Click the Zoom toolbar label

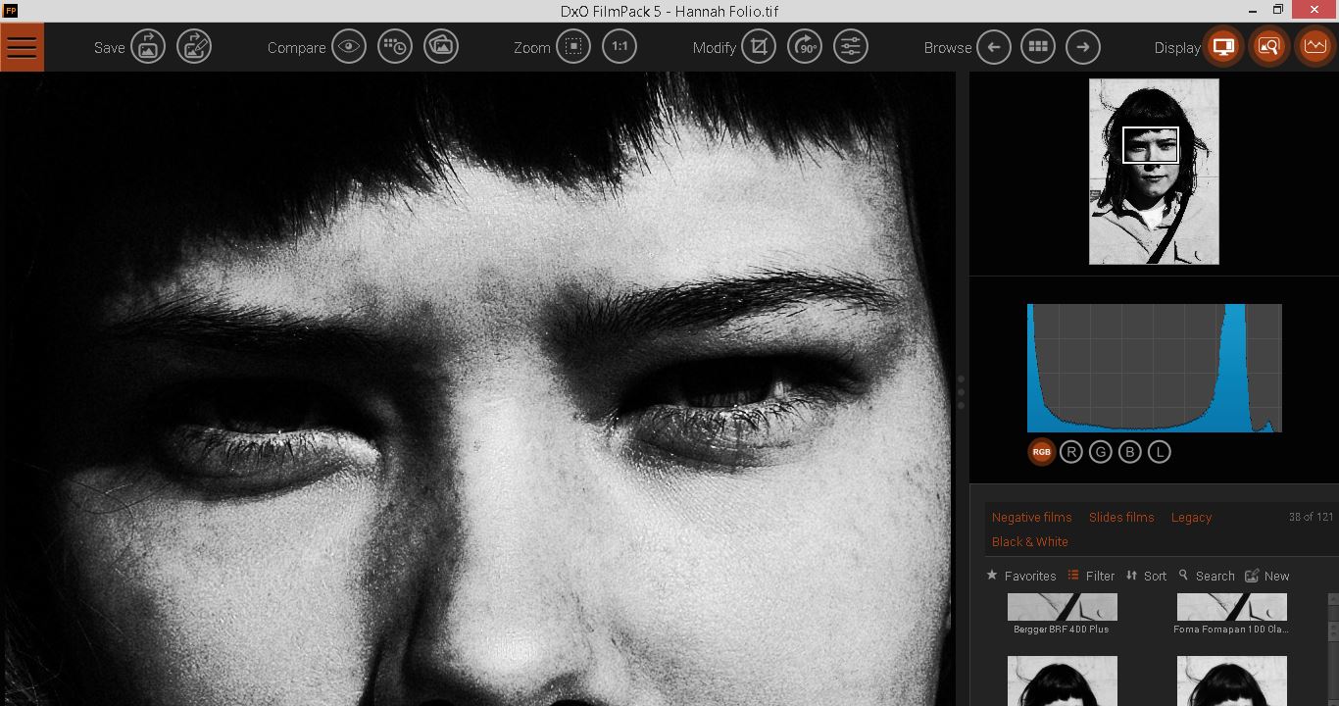coord(531,47)
